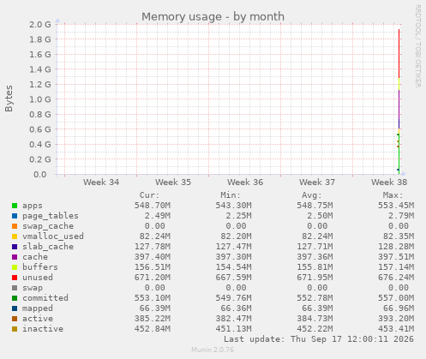Click the page_tables min value 2.25M
The width and height of the screenshot is (426, 359).
(239, 216)
